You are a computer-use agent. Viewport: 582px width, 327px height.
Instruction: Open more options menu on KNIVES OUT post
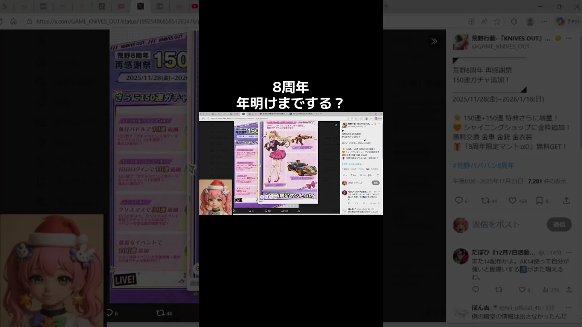pyautogui.click(x=568, y=38)
